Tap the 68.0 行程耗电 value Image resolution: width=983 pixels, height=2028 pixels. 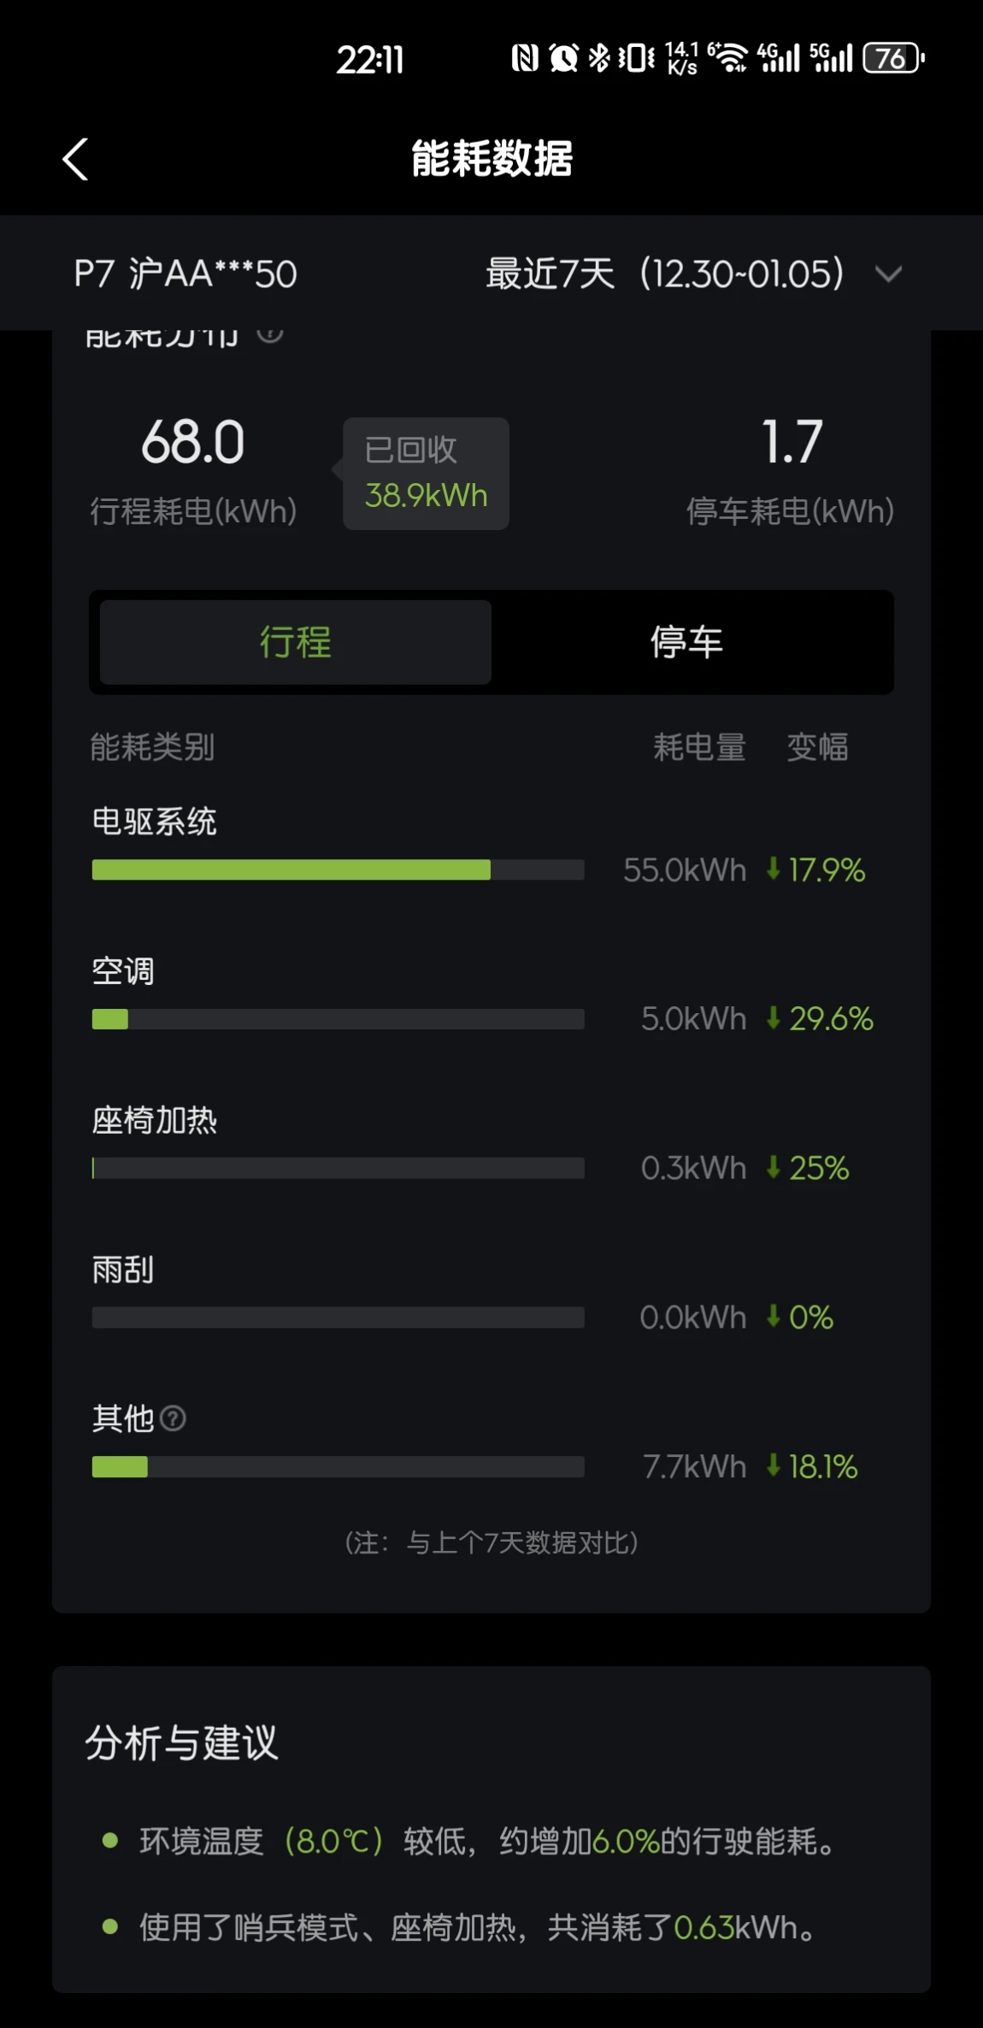193,443
